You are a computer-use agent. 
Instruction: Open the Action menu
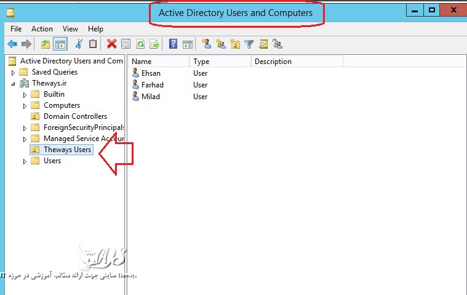[x=42, y=29]
